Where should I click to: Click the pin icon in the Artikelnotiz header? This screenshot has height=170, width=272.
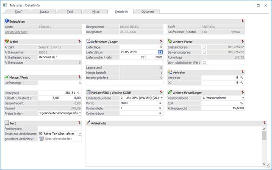(265, 123)
